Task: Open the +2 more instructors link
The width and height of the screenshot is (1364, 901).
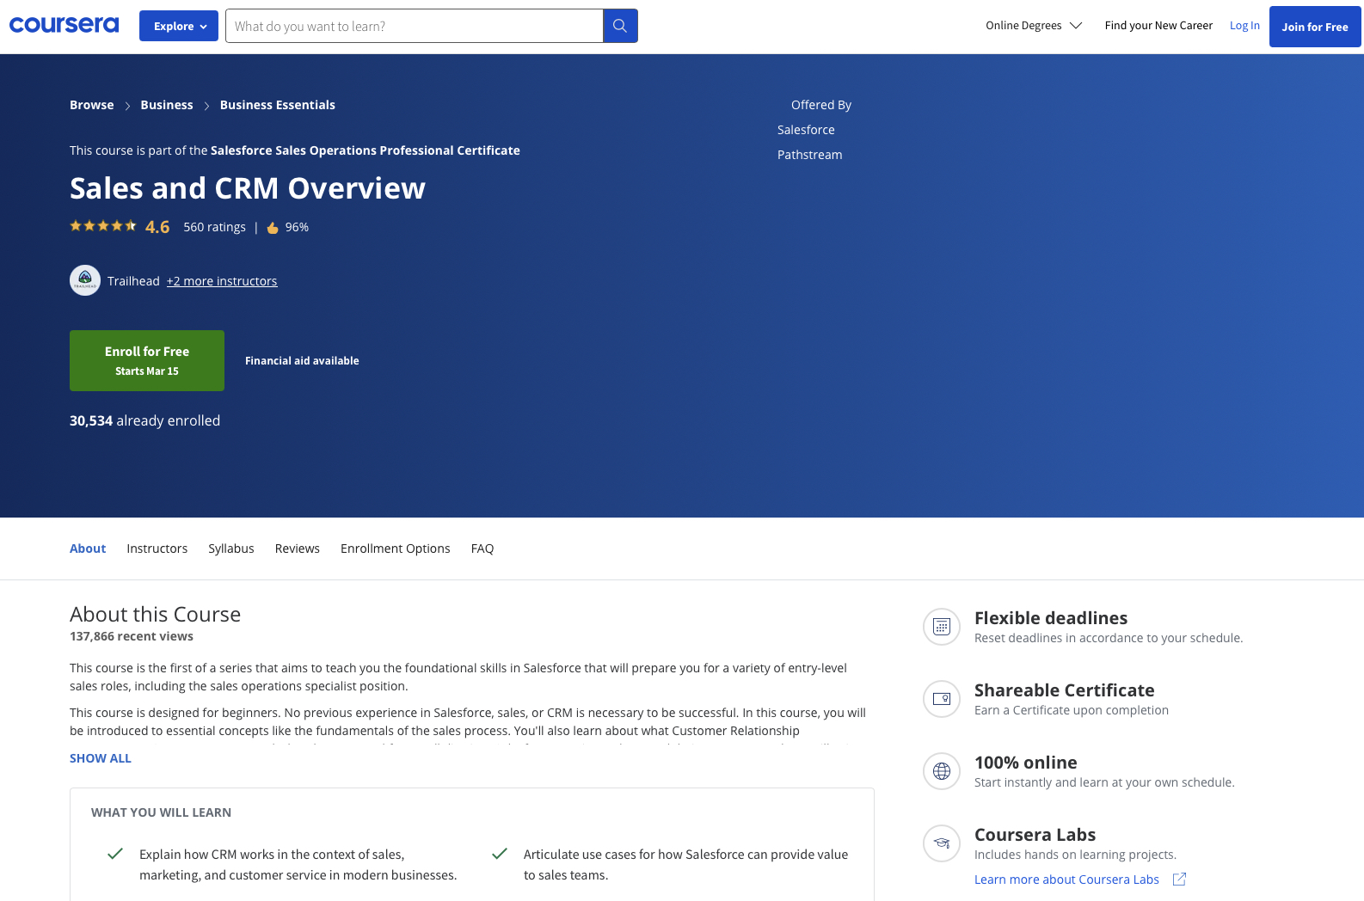Action: (x=222, y=281)
